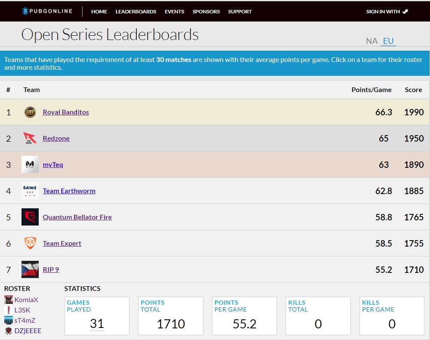The width and height of the screenshot is (430, 340).
Task: Click the Steam icon next to Sign In With
Action: coord(405,12)
